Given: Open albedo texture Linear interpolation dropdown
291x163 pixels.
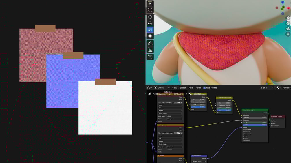Looking at the screenshot, I should click(x=170, y=105).
